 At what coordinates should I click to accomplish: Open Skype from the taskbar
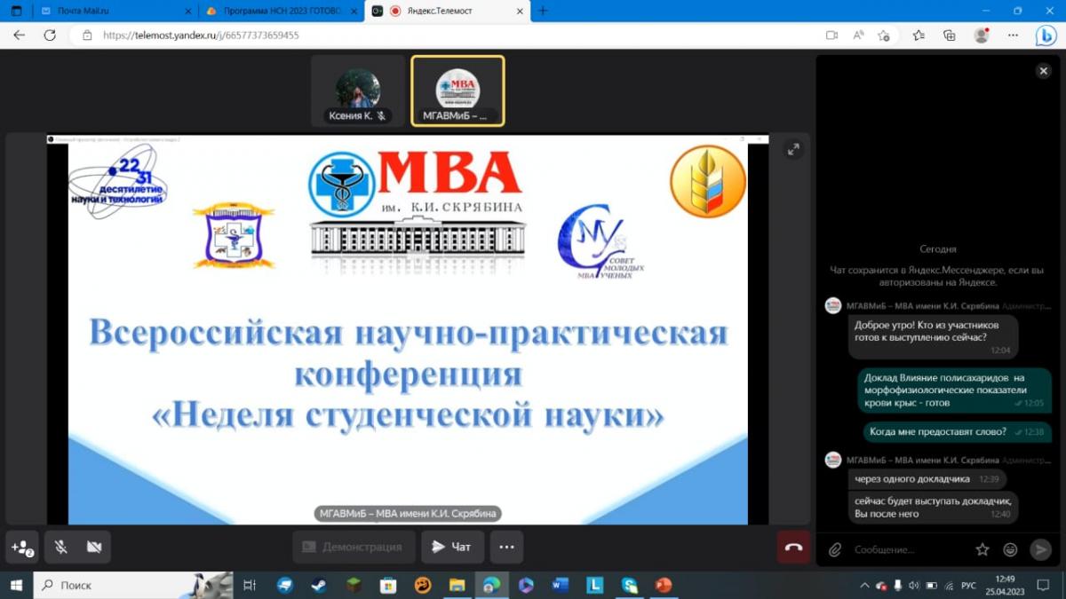(629, 585)
